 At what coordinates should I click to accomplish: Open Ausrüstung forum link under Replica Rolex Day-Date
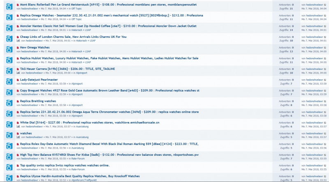78,147
